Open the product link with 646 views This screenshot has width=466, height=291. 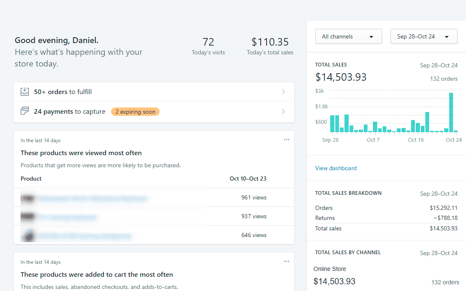pyautogui.click(x=85, y=236)
